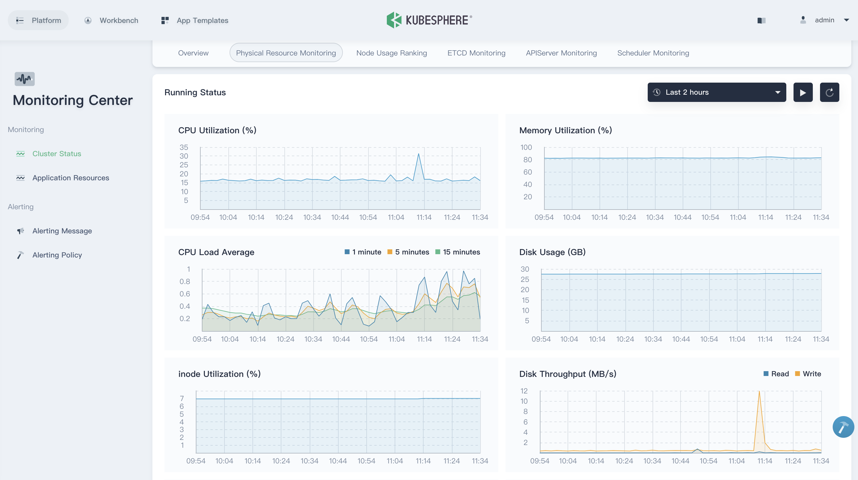This screenshot has height=480, width=858.
Task: Click the Monitoring Center waveform icon
Action: 25,79
